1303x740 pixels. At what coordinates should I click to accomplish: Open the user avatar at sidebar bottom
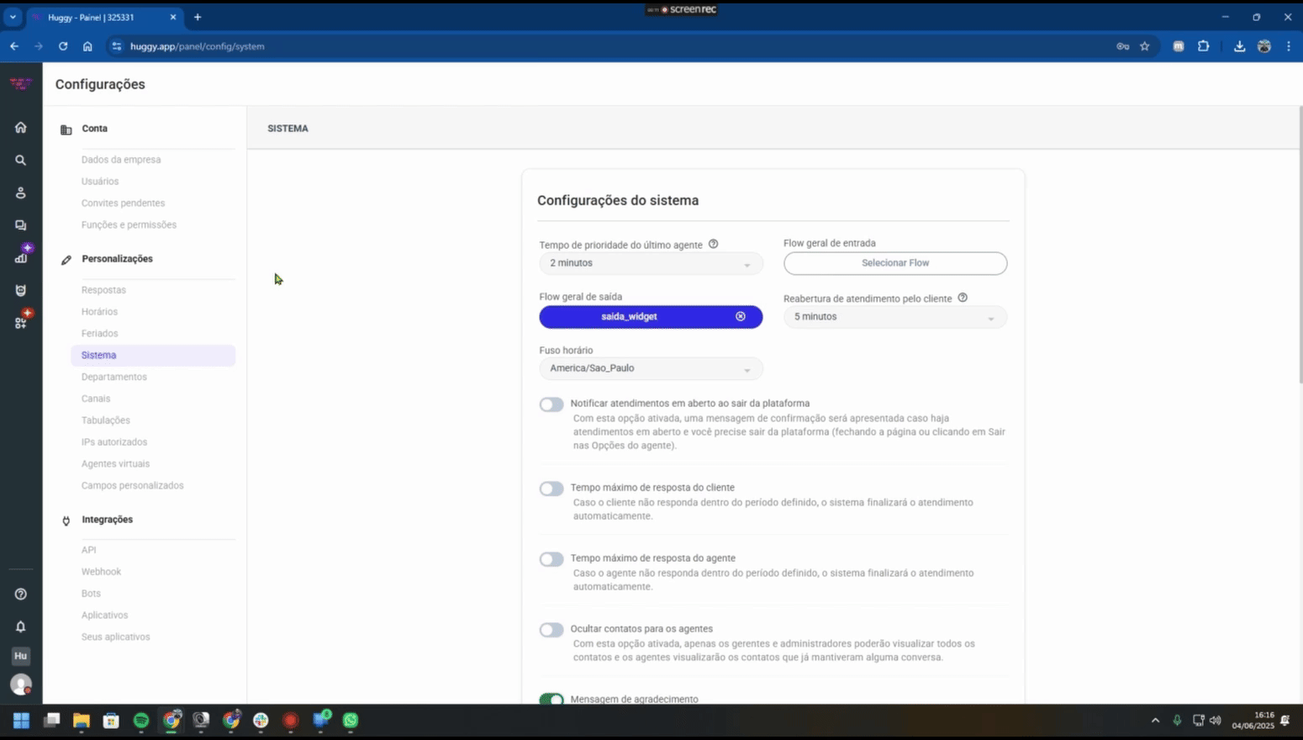pos(20,684)
